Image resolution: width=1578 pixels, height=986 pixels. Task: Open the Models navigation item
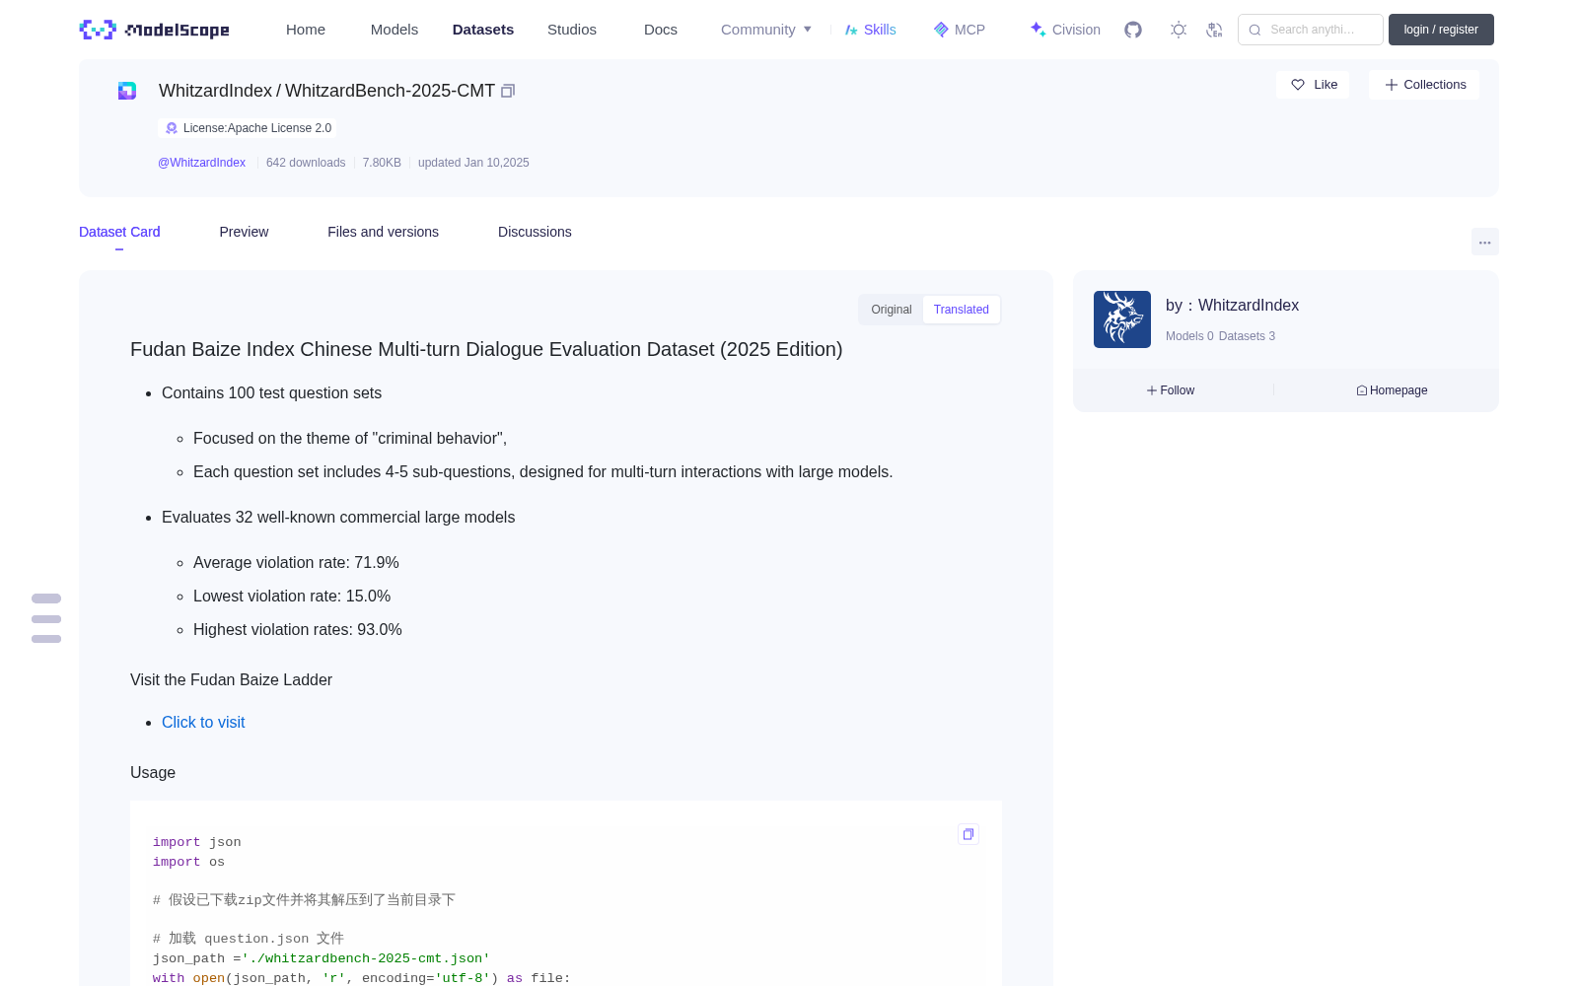[x=394, y=30]
